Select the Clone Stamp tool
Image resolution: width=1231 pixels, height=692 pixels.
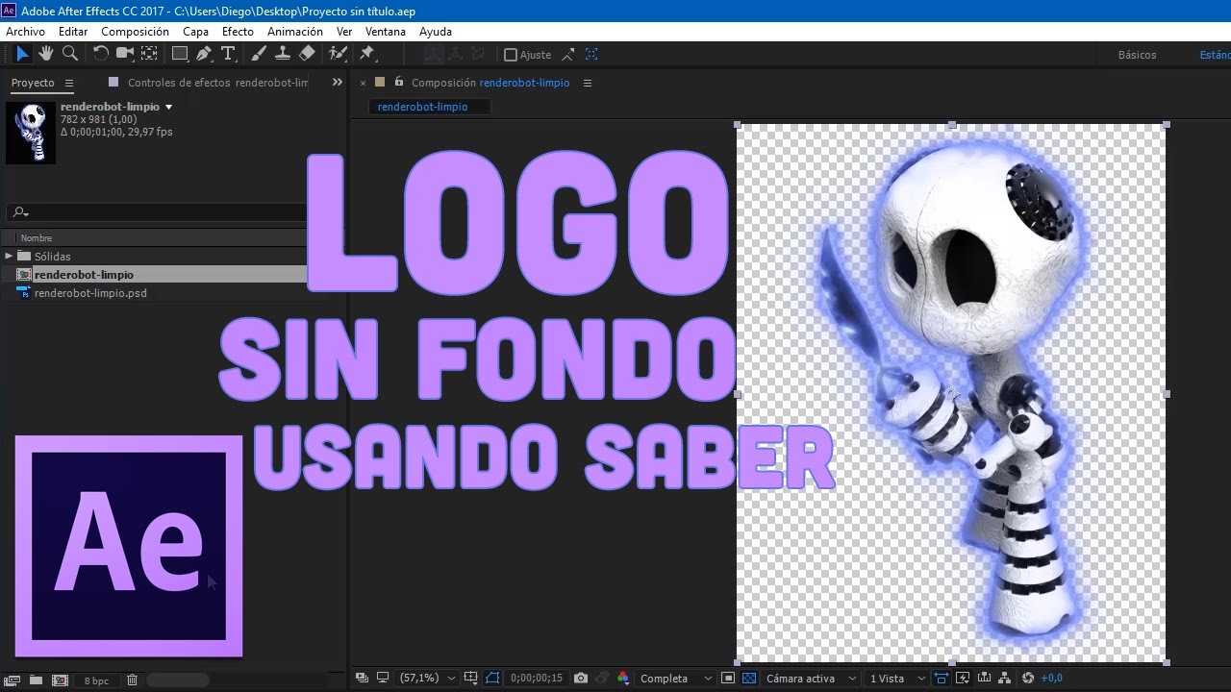click(283, 54)
